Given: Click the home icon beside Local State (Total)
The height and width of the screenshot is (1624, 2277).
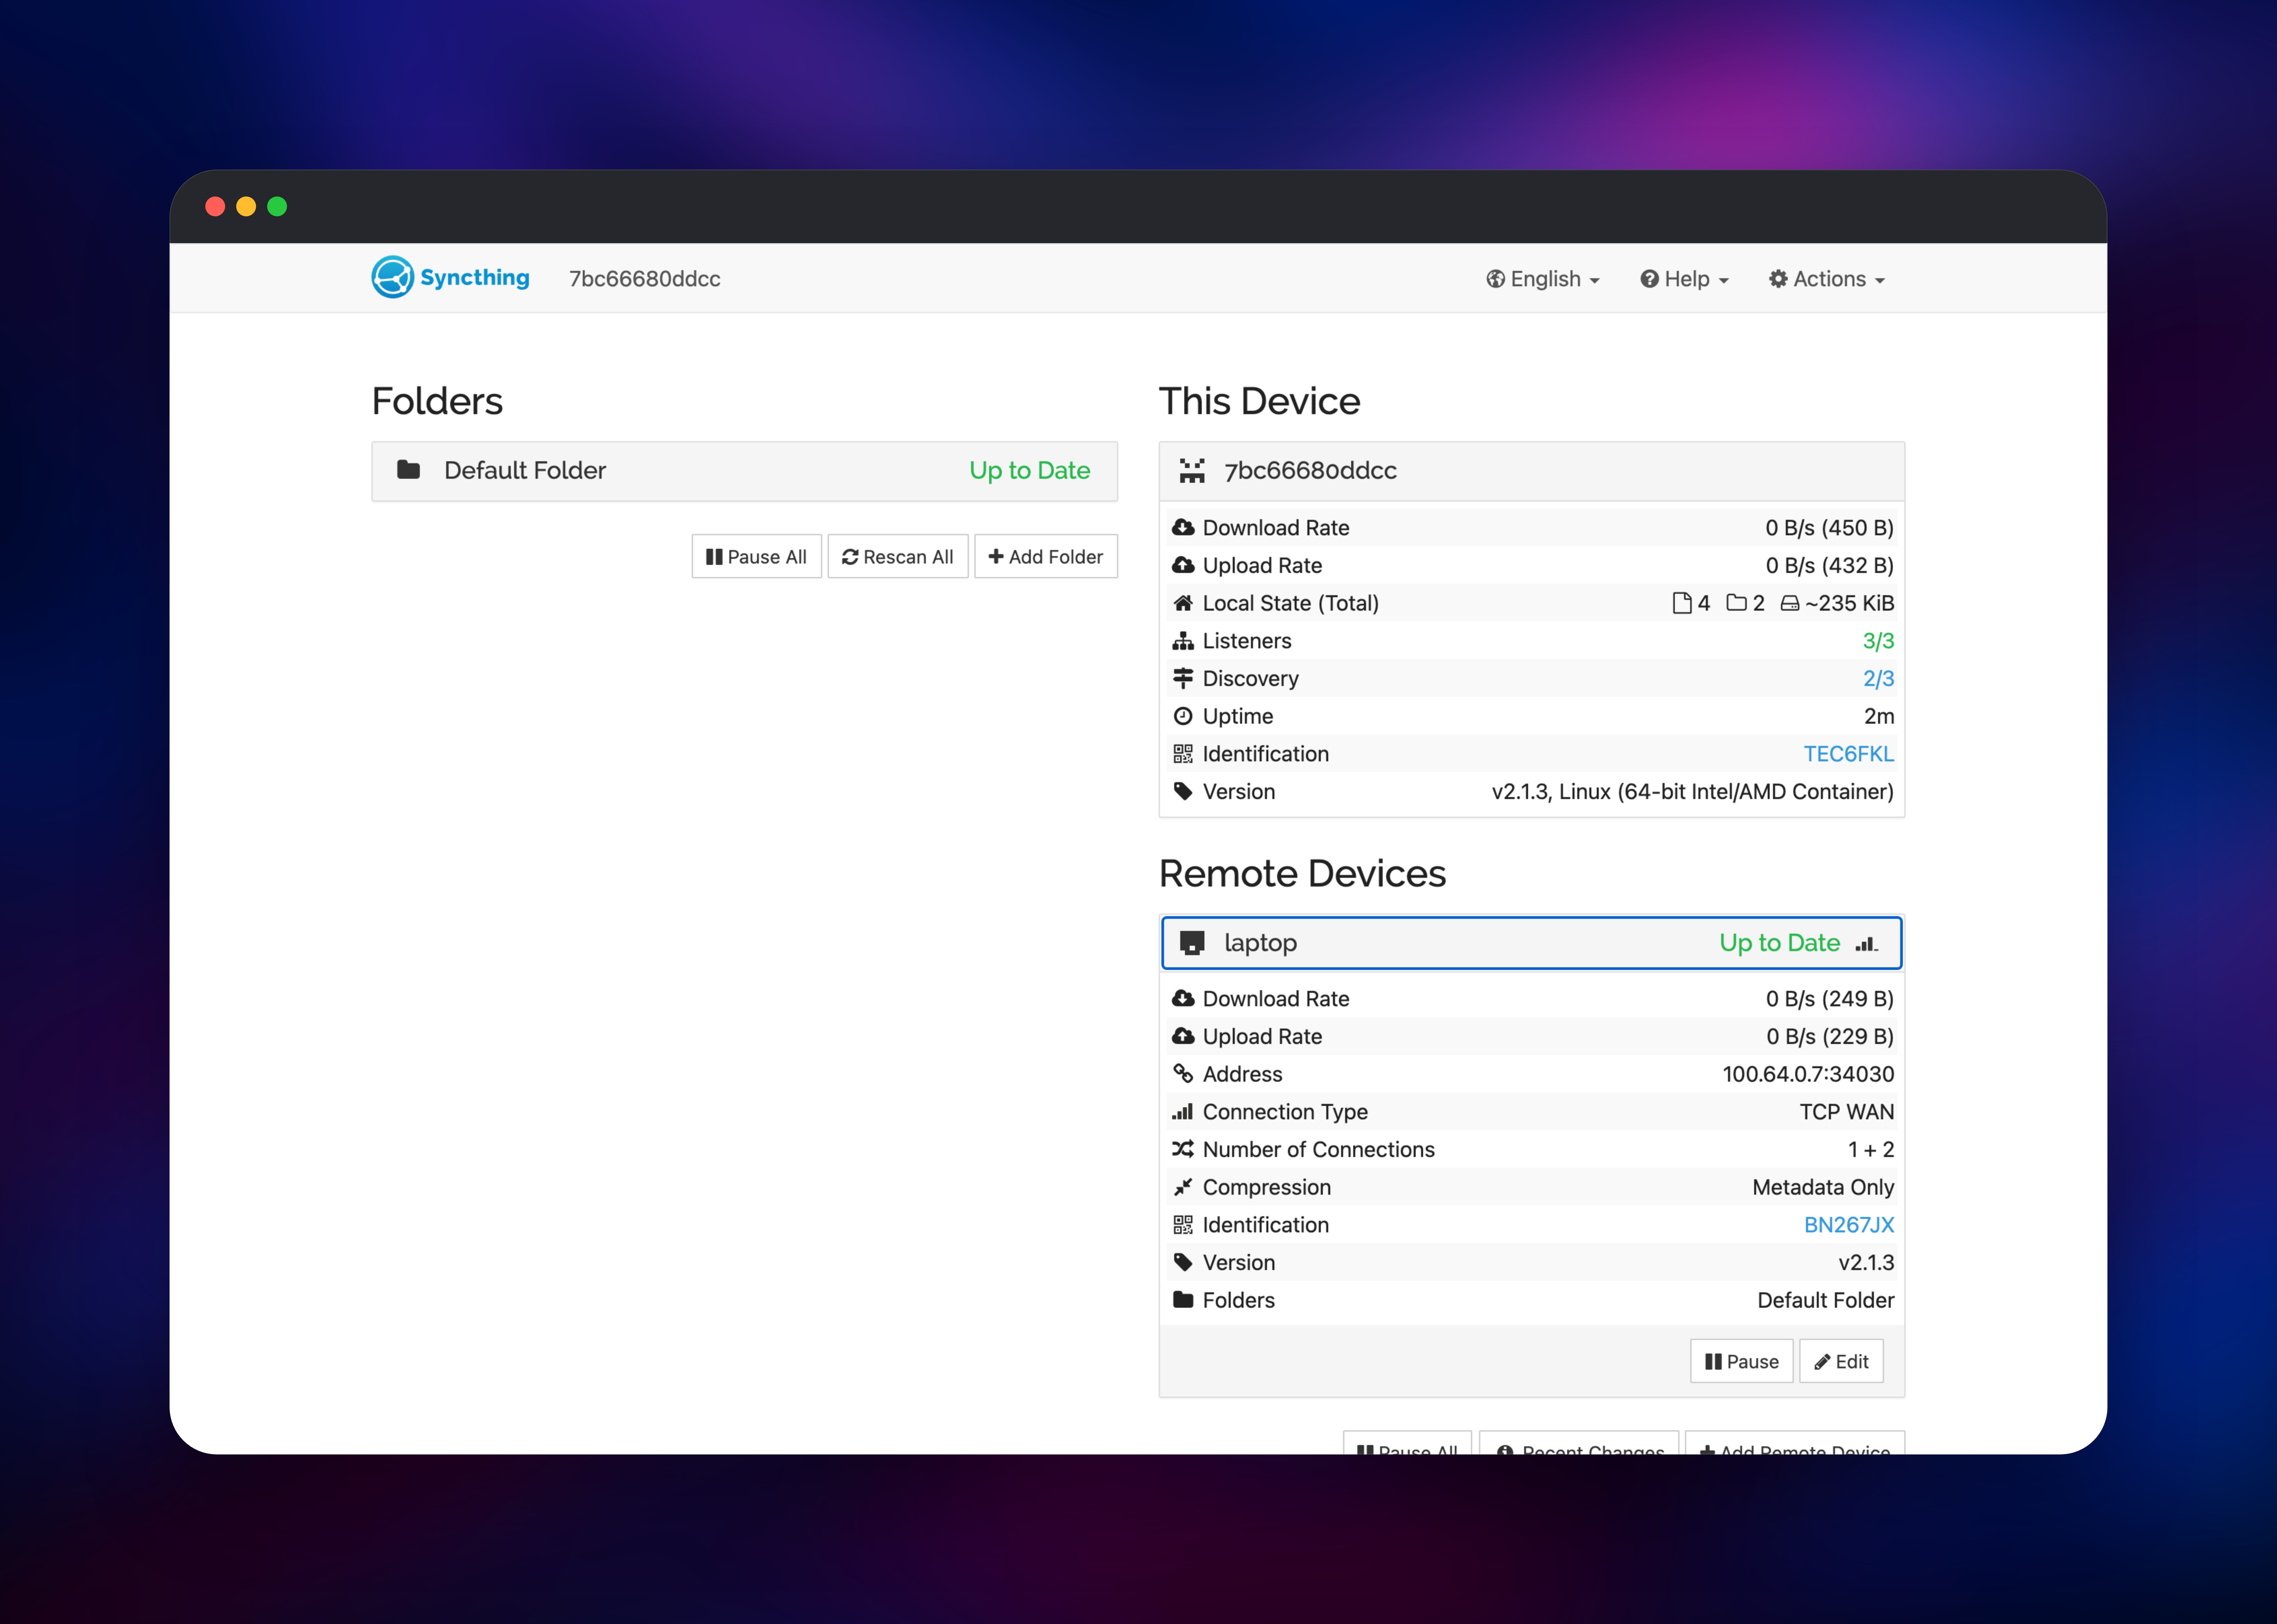Looking at the screenshot, I should [1183, 603].
